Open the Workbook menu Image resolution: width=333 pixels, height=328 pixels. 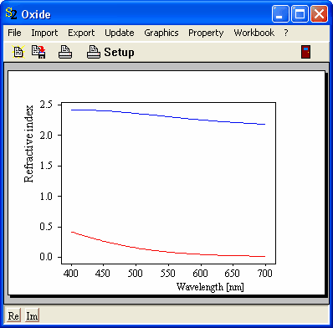(254, 33)
